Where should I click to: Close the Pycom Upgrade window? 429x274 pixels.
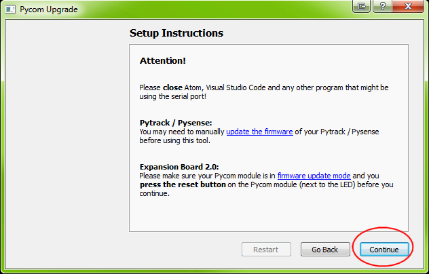click(408, 6)
